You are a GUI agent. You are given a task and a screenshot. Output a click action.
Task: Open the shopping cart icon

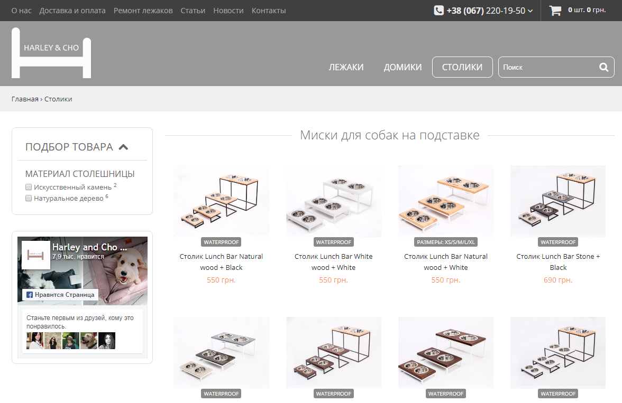tap(555, 11)
